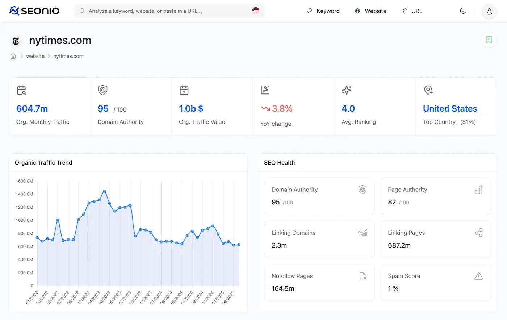Screen dimensions: 507x320
Task: Click the Page Authority chart icon
Action: pos(478,190)
